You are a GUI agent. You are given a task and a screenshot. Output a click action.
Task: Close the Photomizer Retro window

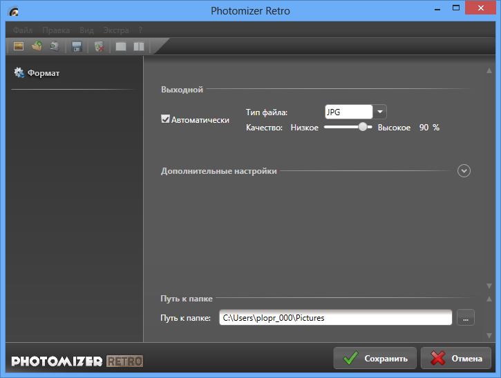[480, 8]
